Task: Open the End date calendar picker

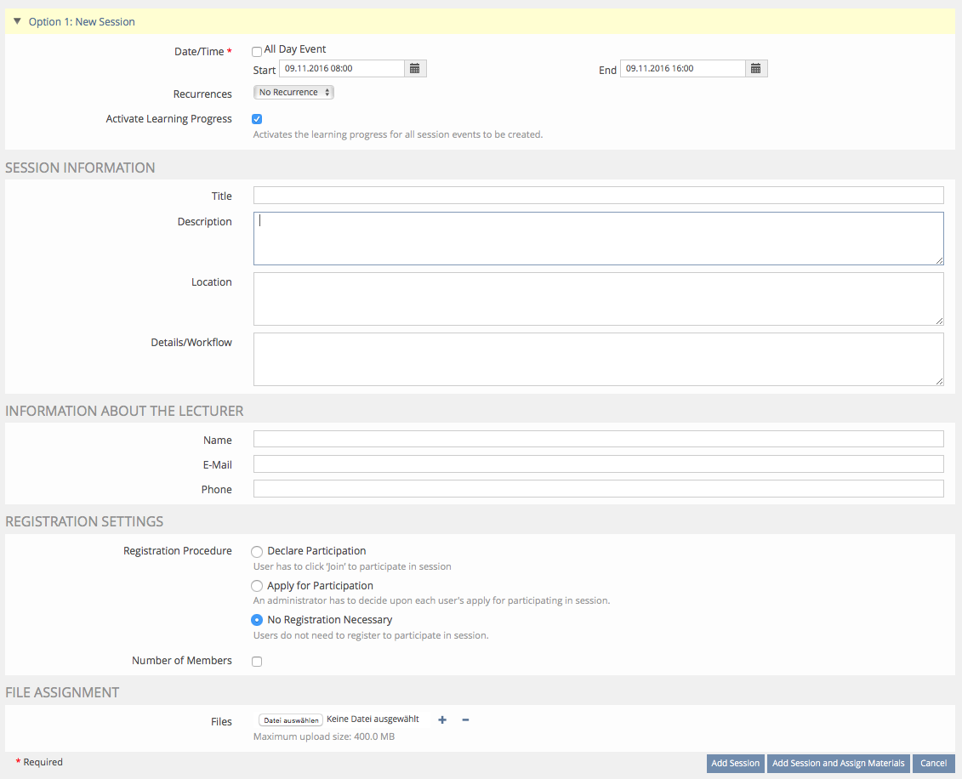Action: pyautogui.click(x=756, y=69)
